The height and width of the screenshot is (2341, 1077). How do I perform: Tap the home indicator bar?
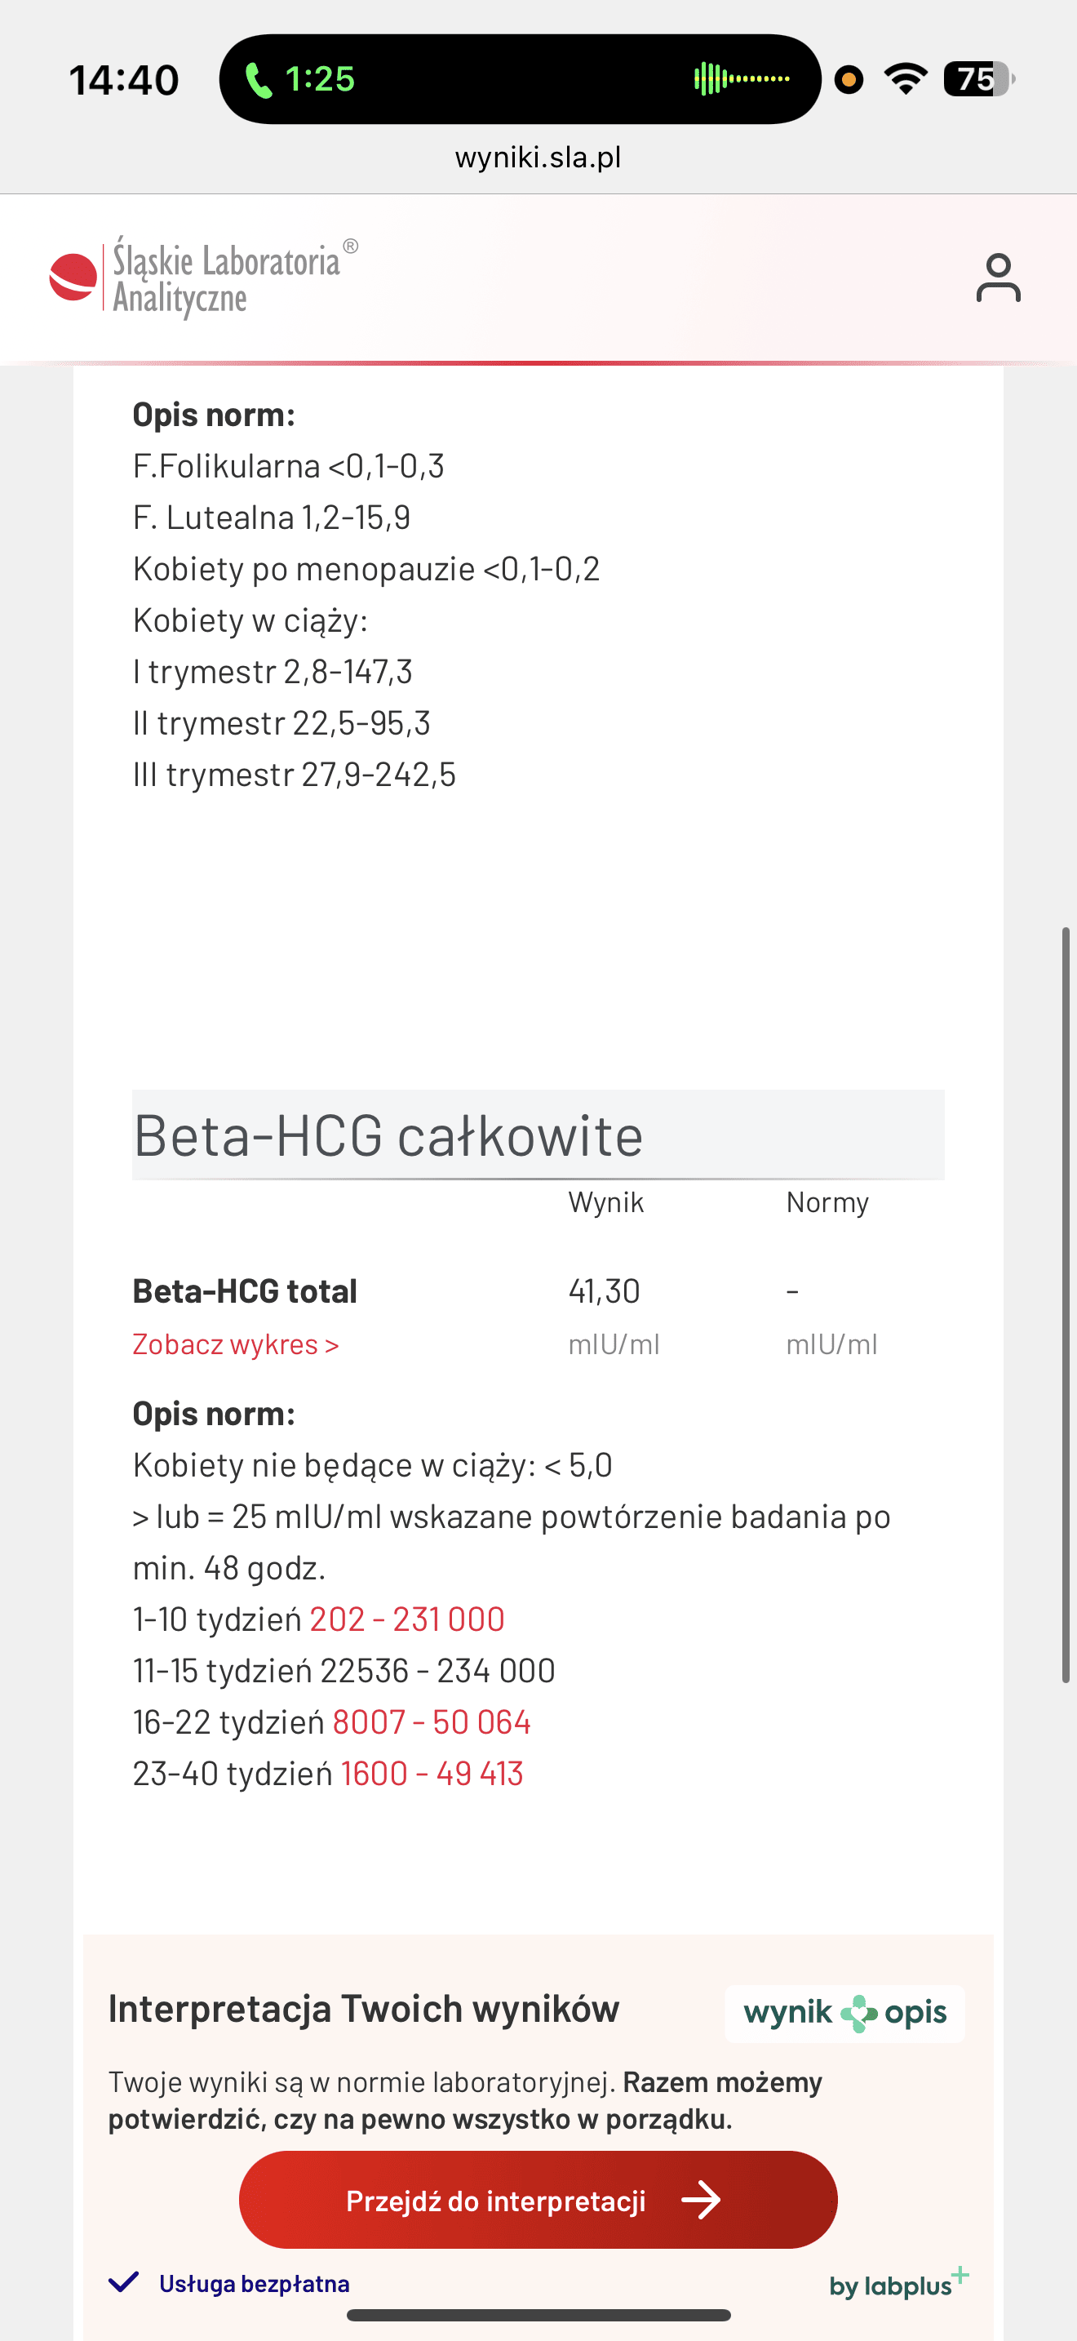tap(538, 2315)
